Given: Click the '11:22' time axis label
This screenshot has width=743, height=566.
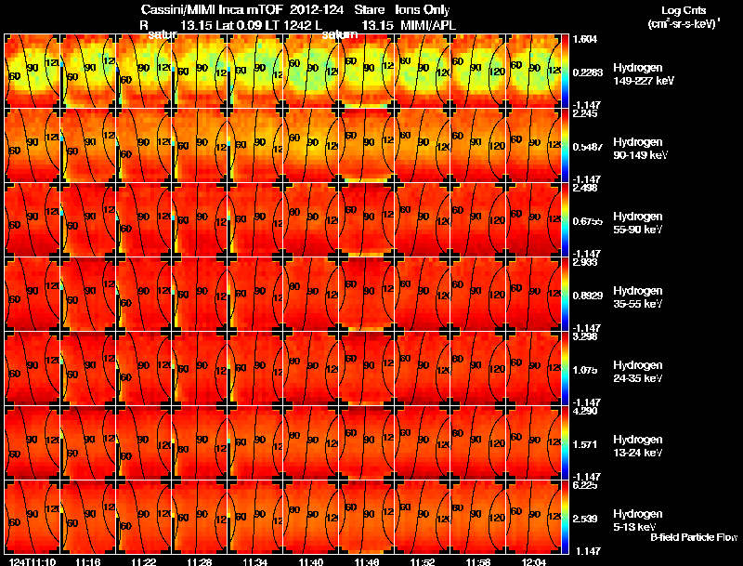Looking at the screenshot, I should tap(144, 562).
